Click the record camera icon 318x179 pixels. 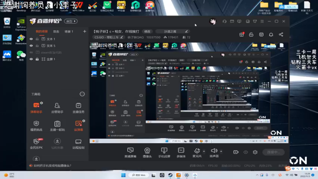click(x=236, y=152)
